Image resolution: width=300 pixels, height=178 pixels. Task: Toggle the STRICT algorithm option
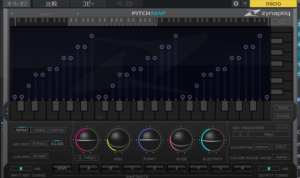point(281,147)
